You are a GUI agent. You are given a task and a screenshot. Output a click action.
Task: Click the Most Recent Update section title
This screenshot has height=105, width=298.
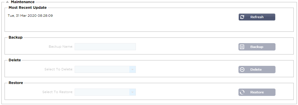click(x=28, y=8)
